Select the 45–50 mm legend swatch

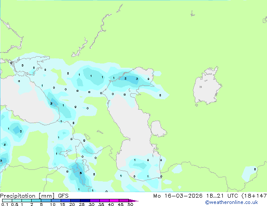pos(124,201)
